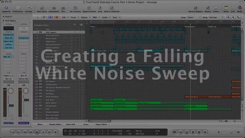Switch to the Piano Roll tab
Screen dimensions: 245x138
click(x=70, y=124)
